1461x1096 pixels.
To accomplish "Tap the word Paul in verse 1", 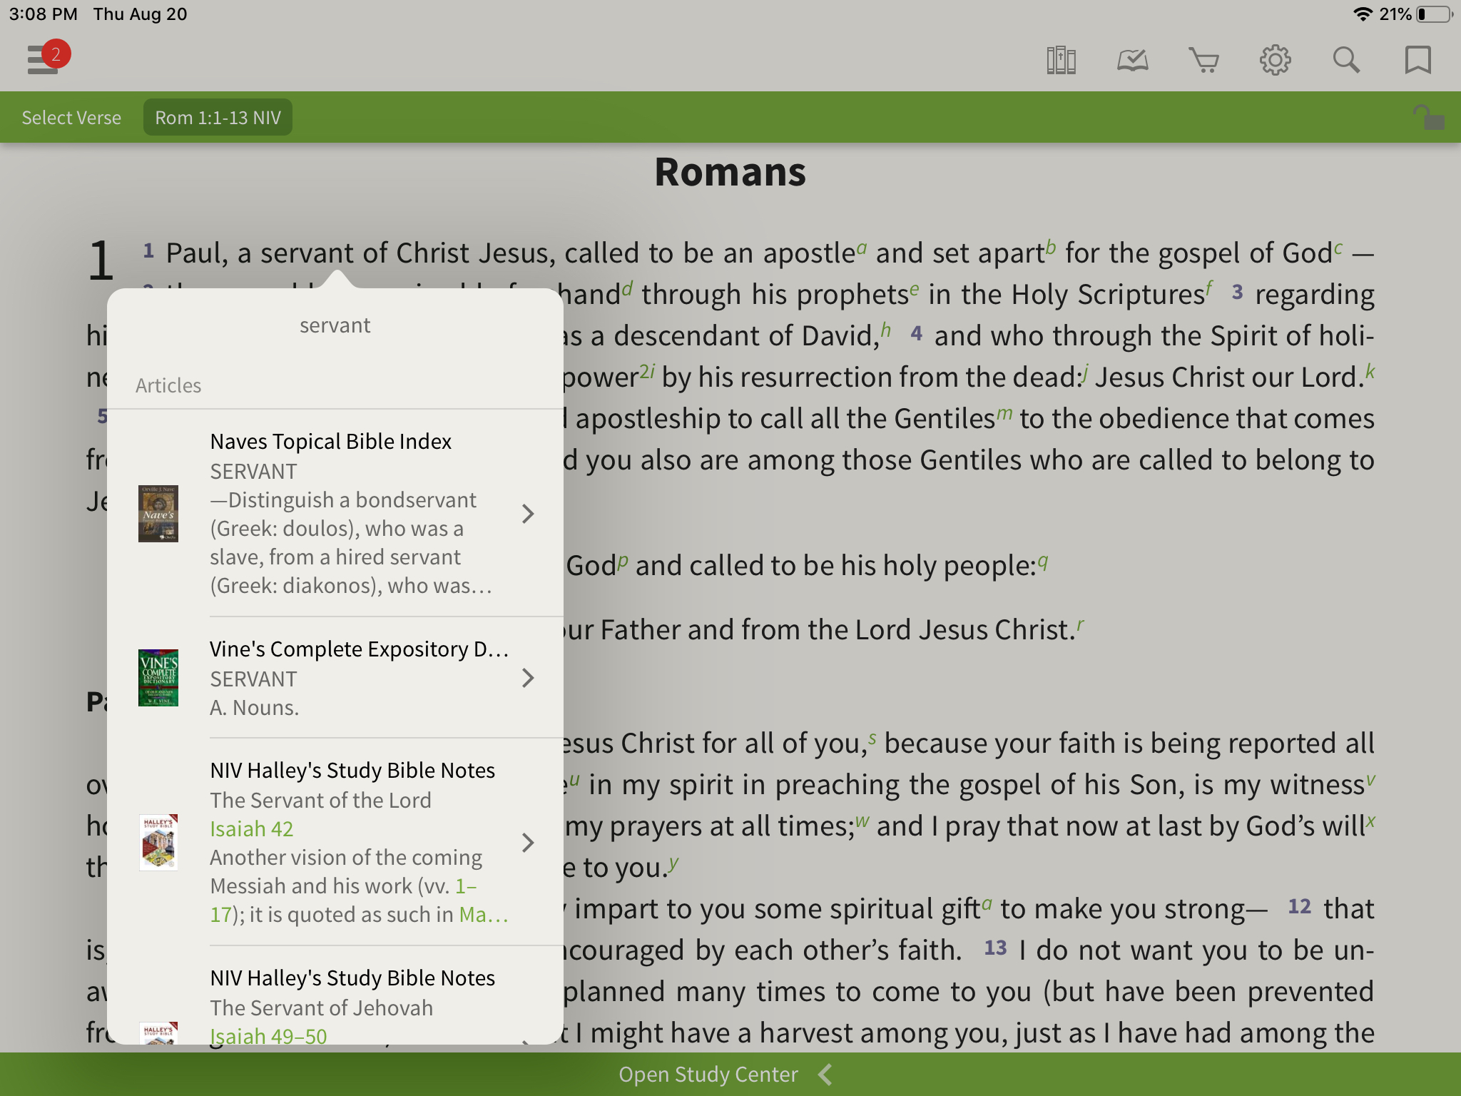I will (x=197, y=253).
